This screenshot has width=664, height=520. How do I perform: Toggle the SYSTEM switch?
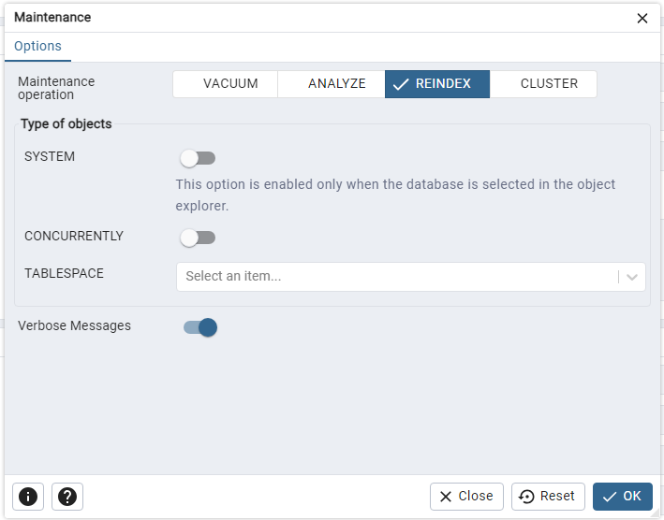tap(198, 158)
